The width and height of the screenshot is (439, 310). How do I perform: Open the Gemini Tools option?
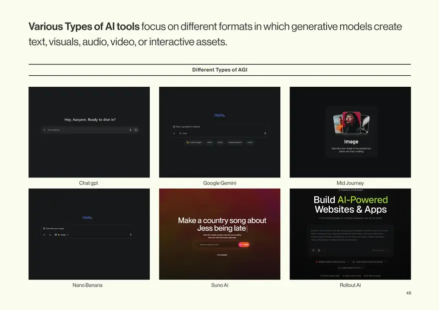(x=183, y=133)
